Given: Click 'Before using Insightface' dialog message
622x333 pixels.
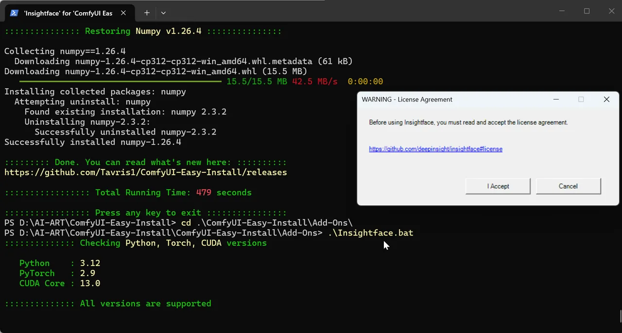Looking at the screenshot, I should pyautogui.click(x=468, y=122).
